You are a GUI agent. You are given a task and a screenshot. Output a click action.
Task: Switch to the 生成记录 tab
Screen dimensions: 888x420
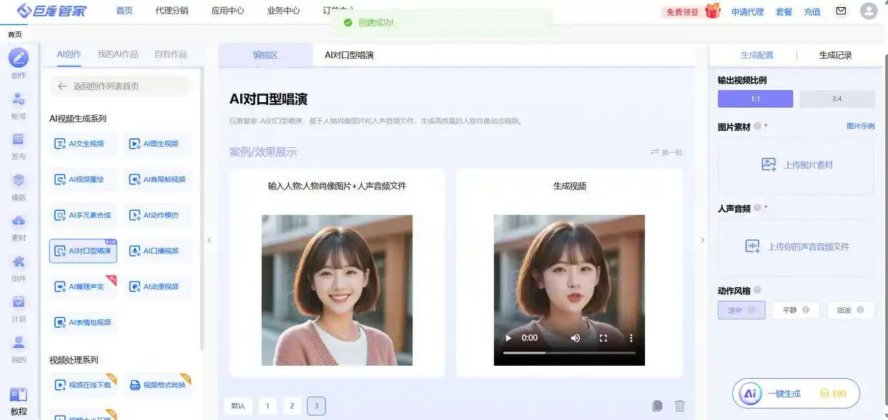pos(836,55)
